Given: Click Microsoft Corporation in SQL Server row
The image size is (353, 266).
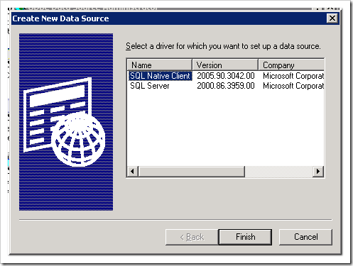Looking at the screenshot, I should tap(293, 86).
